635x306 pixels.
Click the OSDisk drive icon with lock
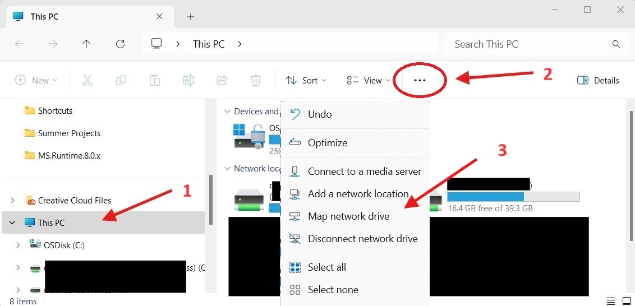(x=249, y=136)
